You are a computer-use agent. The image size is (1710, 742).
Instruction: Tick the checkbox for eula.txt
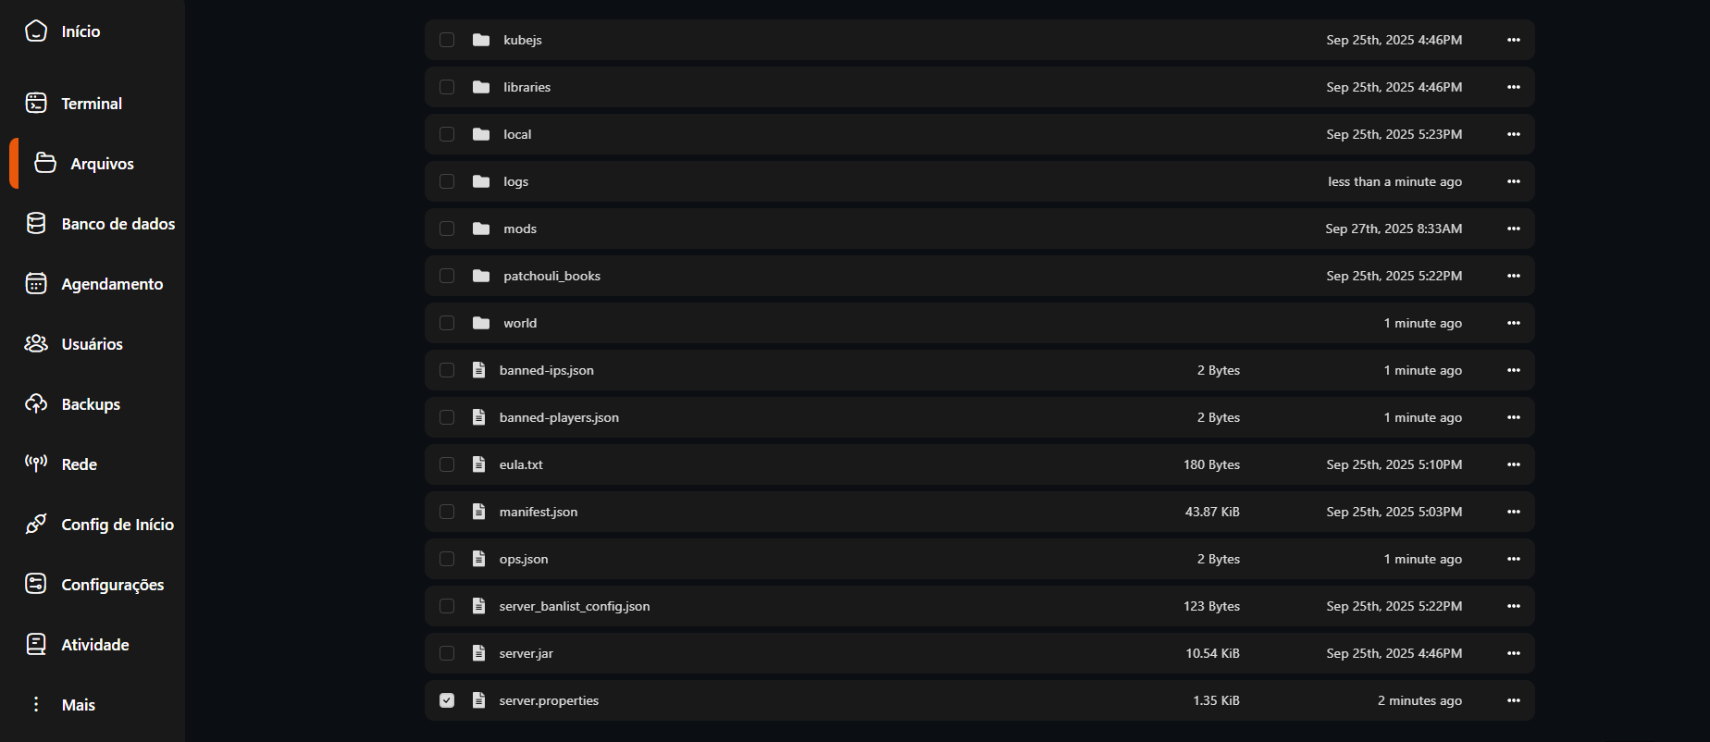click(447, 464)
